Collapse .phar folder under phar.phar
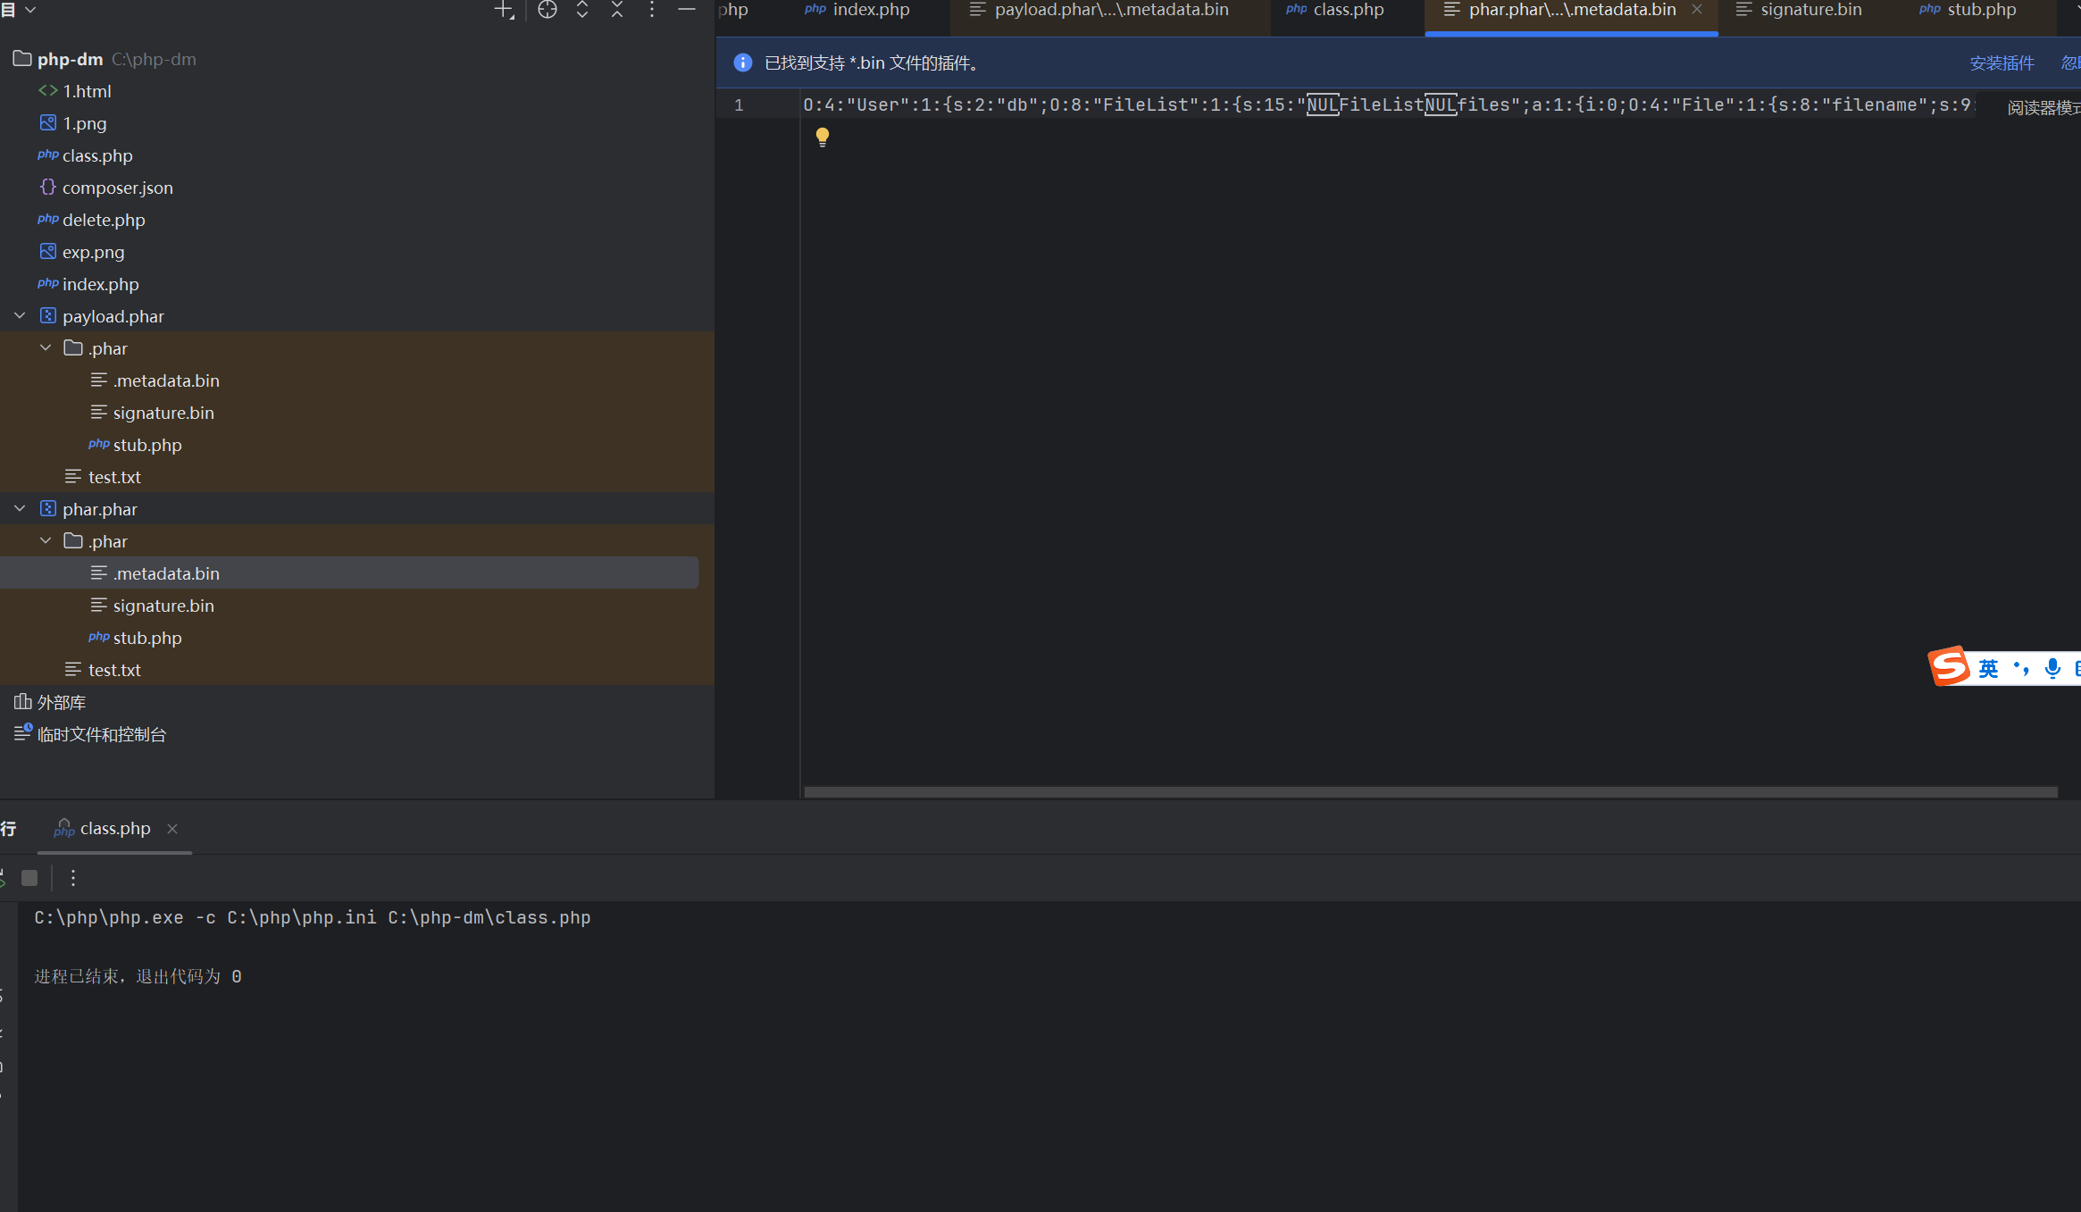The height and width of the screenshot is (1212, 2081). point(46,541)
